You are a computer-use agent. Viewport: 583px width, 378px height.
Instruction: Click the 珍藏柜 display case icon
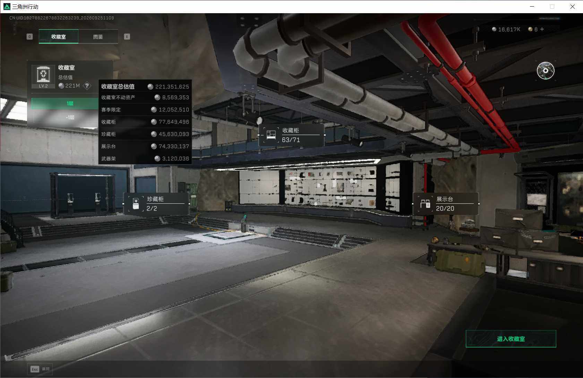pyautogui.click(x=136, y=204)
